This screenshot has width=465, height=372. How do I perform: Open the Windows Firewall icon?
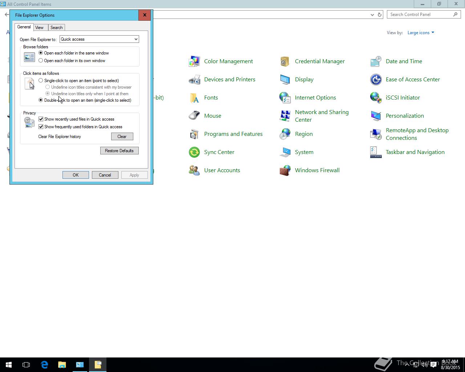click(285, 170)
